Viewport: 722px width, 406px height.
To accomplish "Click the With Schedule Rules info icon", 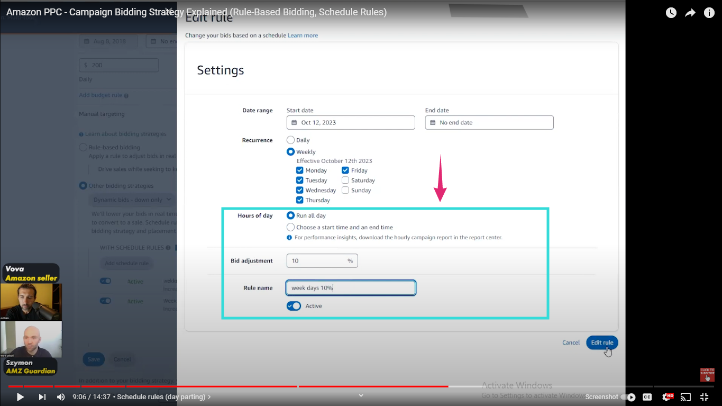I will coord(168,248).
